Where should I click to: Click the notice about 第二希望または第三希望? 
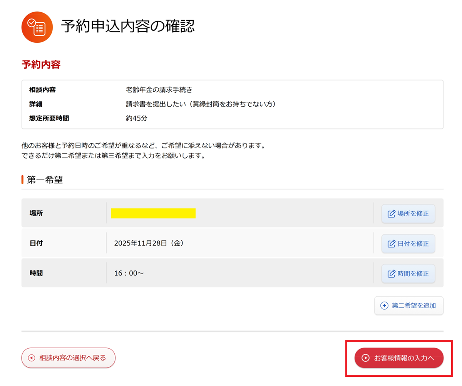pyautogui.click(x=113, y=156)
